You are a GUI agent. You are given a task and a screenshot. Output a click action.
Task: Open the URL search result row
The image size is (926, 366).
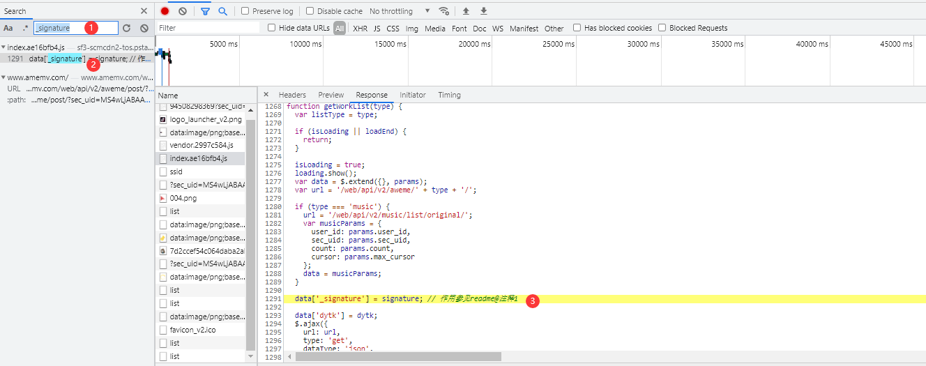coord(77,89)
